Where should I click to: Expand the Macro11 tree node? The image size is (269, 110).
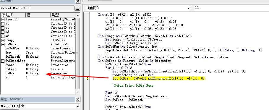pyautogui.click(x=3, y=20)
